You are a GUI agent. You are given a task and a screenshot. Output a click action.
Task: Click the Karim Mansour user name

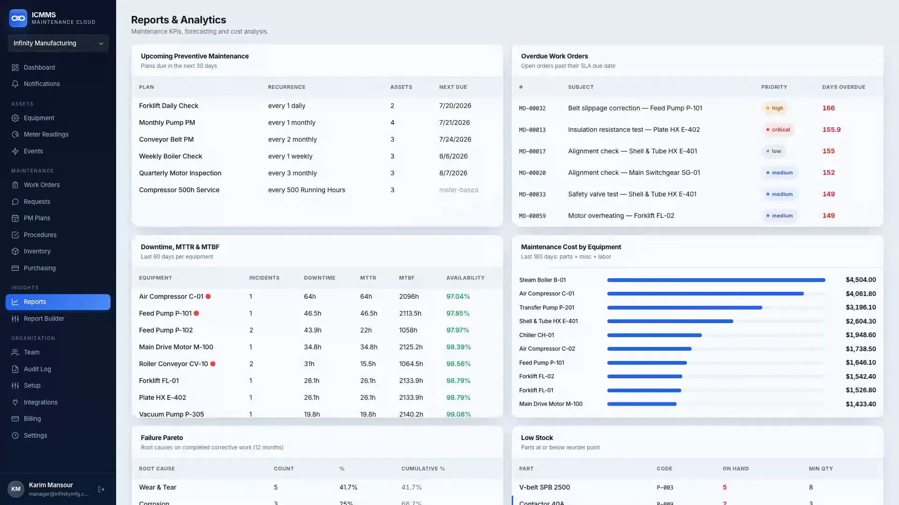pyautogui.click(x=51, y=485)
